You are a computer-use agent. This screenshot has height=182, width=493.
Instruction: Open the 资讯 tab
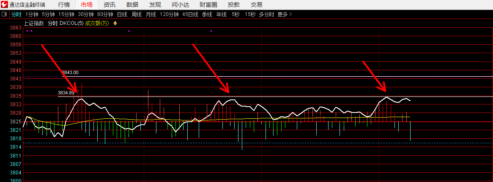click(110, 5)
